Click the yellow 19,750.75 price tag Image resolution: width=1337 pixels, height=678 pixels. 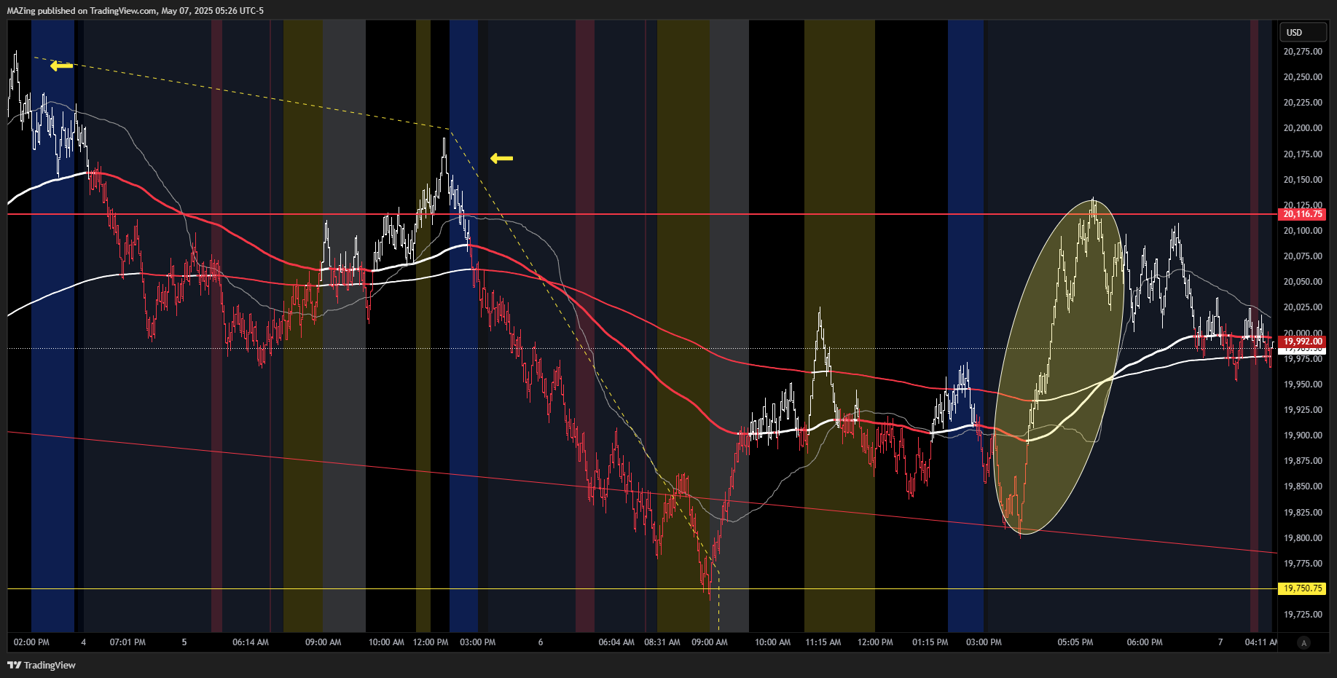click(x=1303, y=588)
